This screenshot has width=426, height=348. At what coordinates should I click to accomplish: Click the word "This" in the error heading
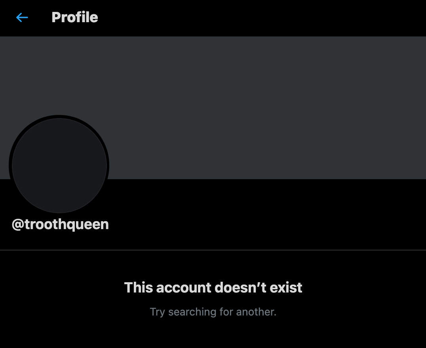point(139,288)
